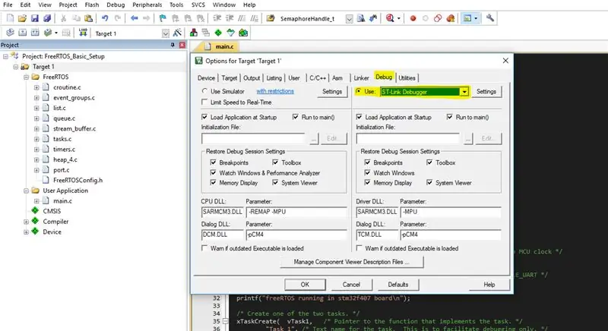Select FreeRTOSConfig.h in project tree

pyautogui.click(x=78, y=180)
